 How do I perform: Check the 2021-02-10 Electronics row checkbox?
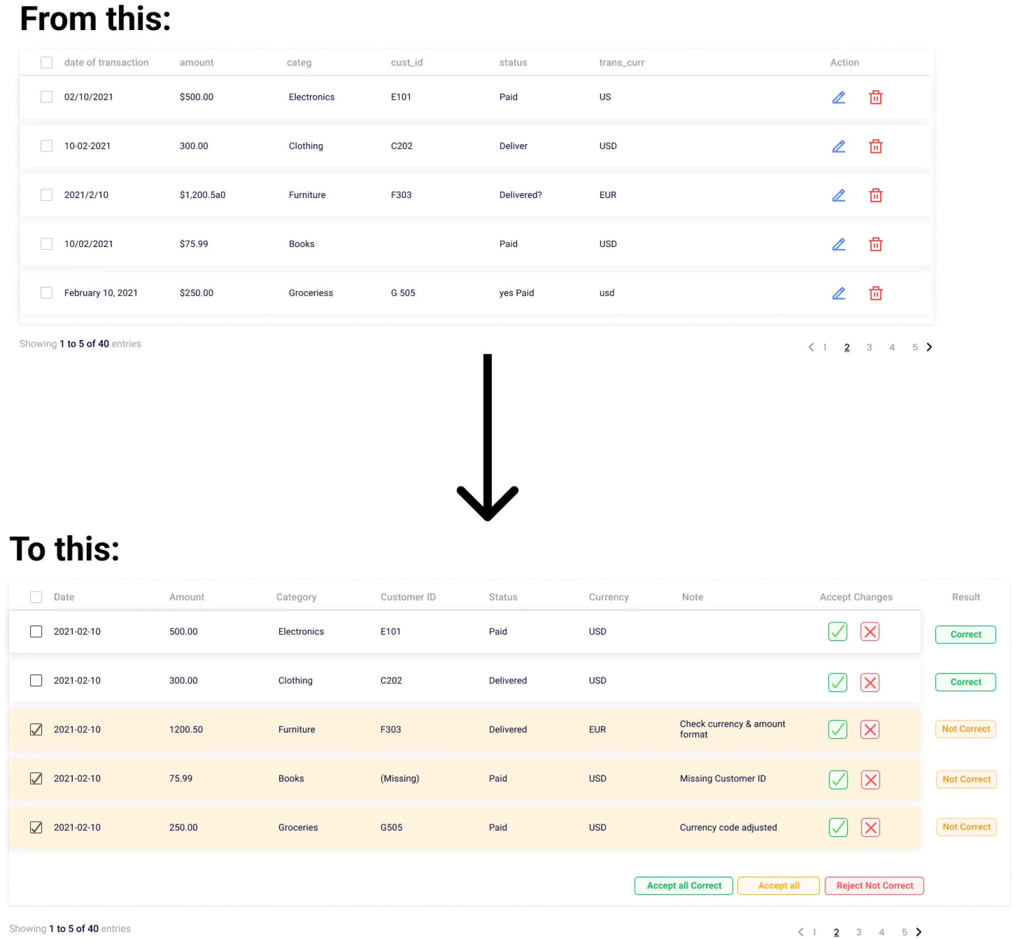click(x=36, y=631)
